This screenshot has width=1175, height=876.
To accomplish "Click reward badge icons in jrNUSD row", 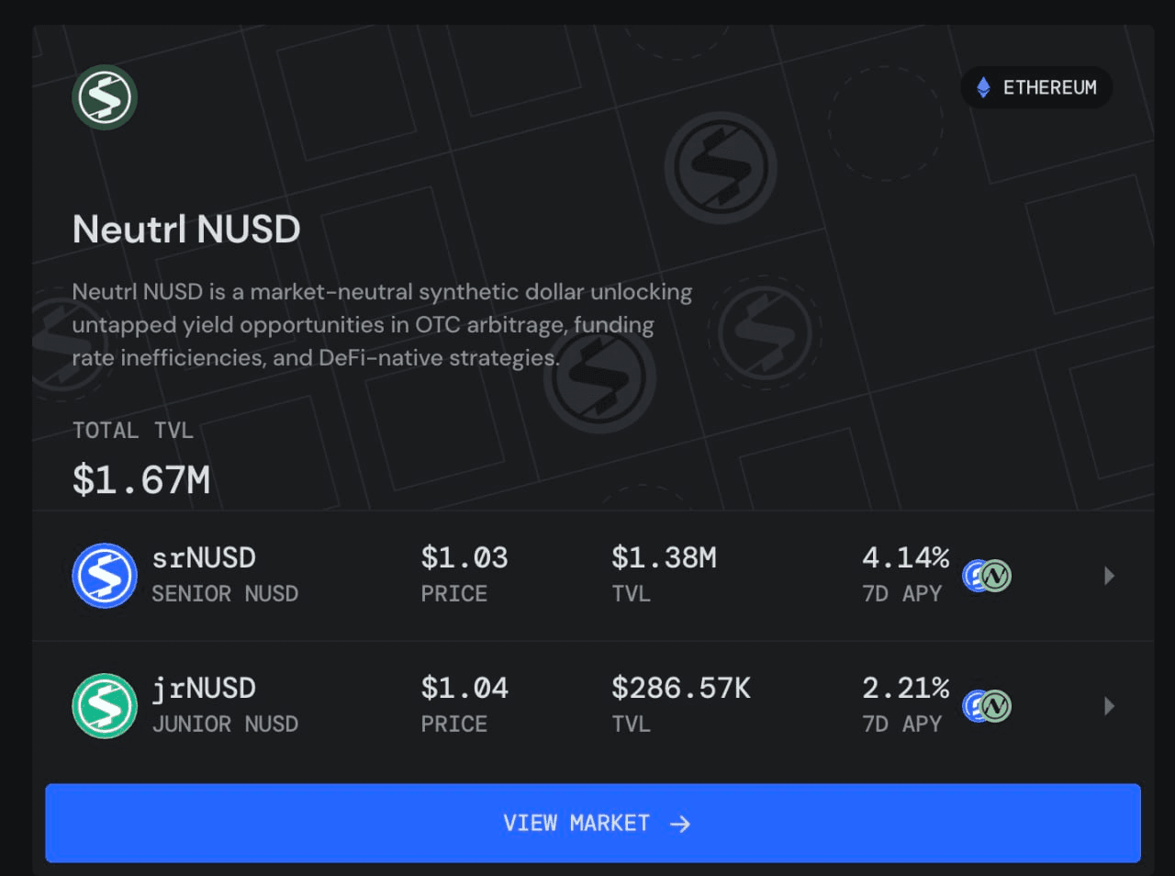I will 987,706.
